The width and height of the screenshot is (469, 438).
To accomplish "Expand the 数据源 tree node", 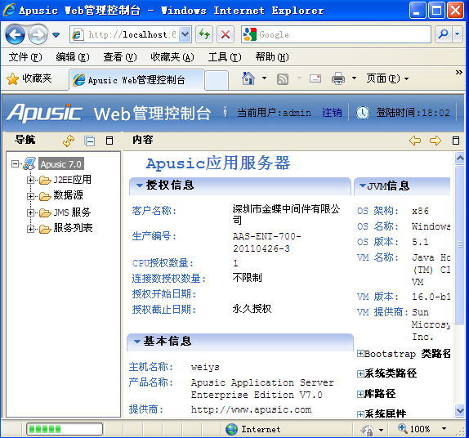I will coord(30,196).
